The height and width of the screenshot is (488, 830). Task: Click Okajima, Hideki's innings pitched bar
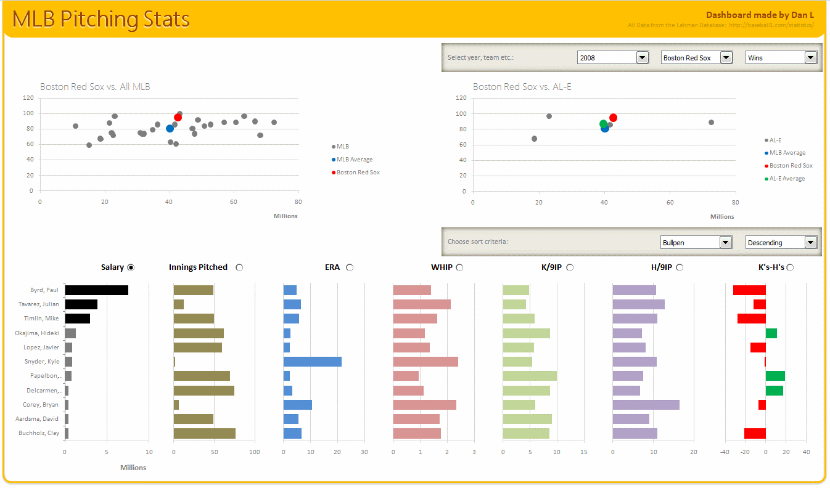(x=199, y=333)
